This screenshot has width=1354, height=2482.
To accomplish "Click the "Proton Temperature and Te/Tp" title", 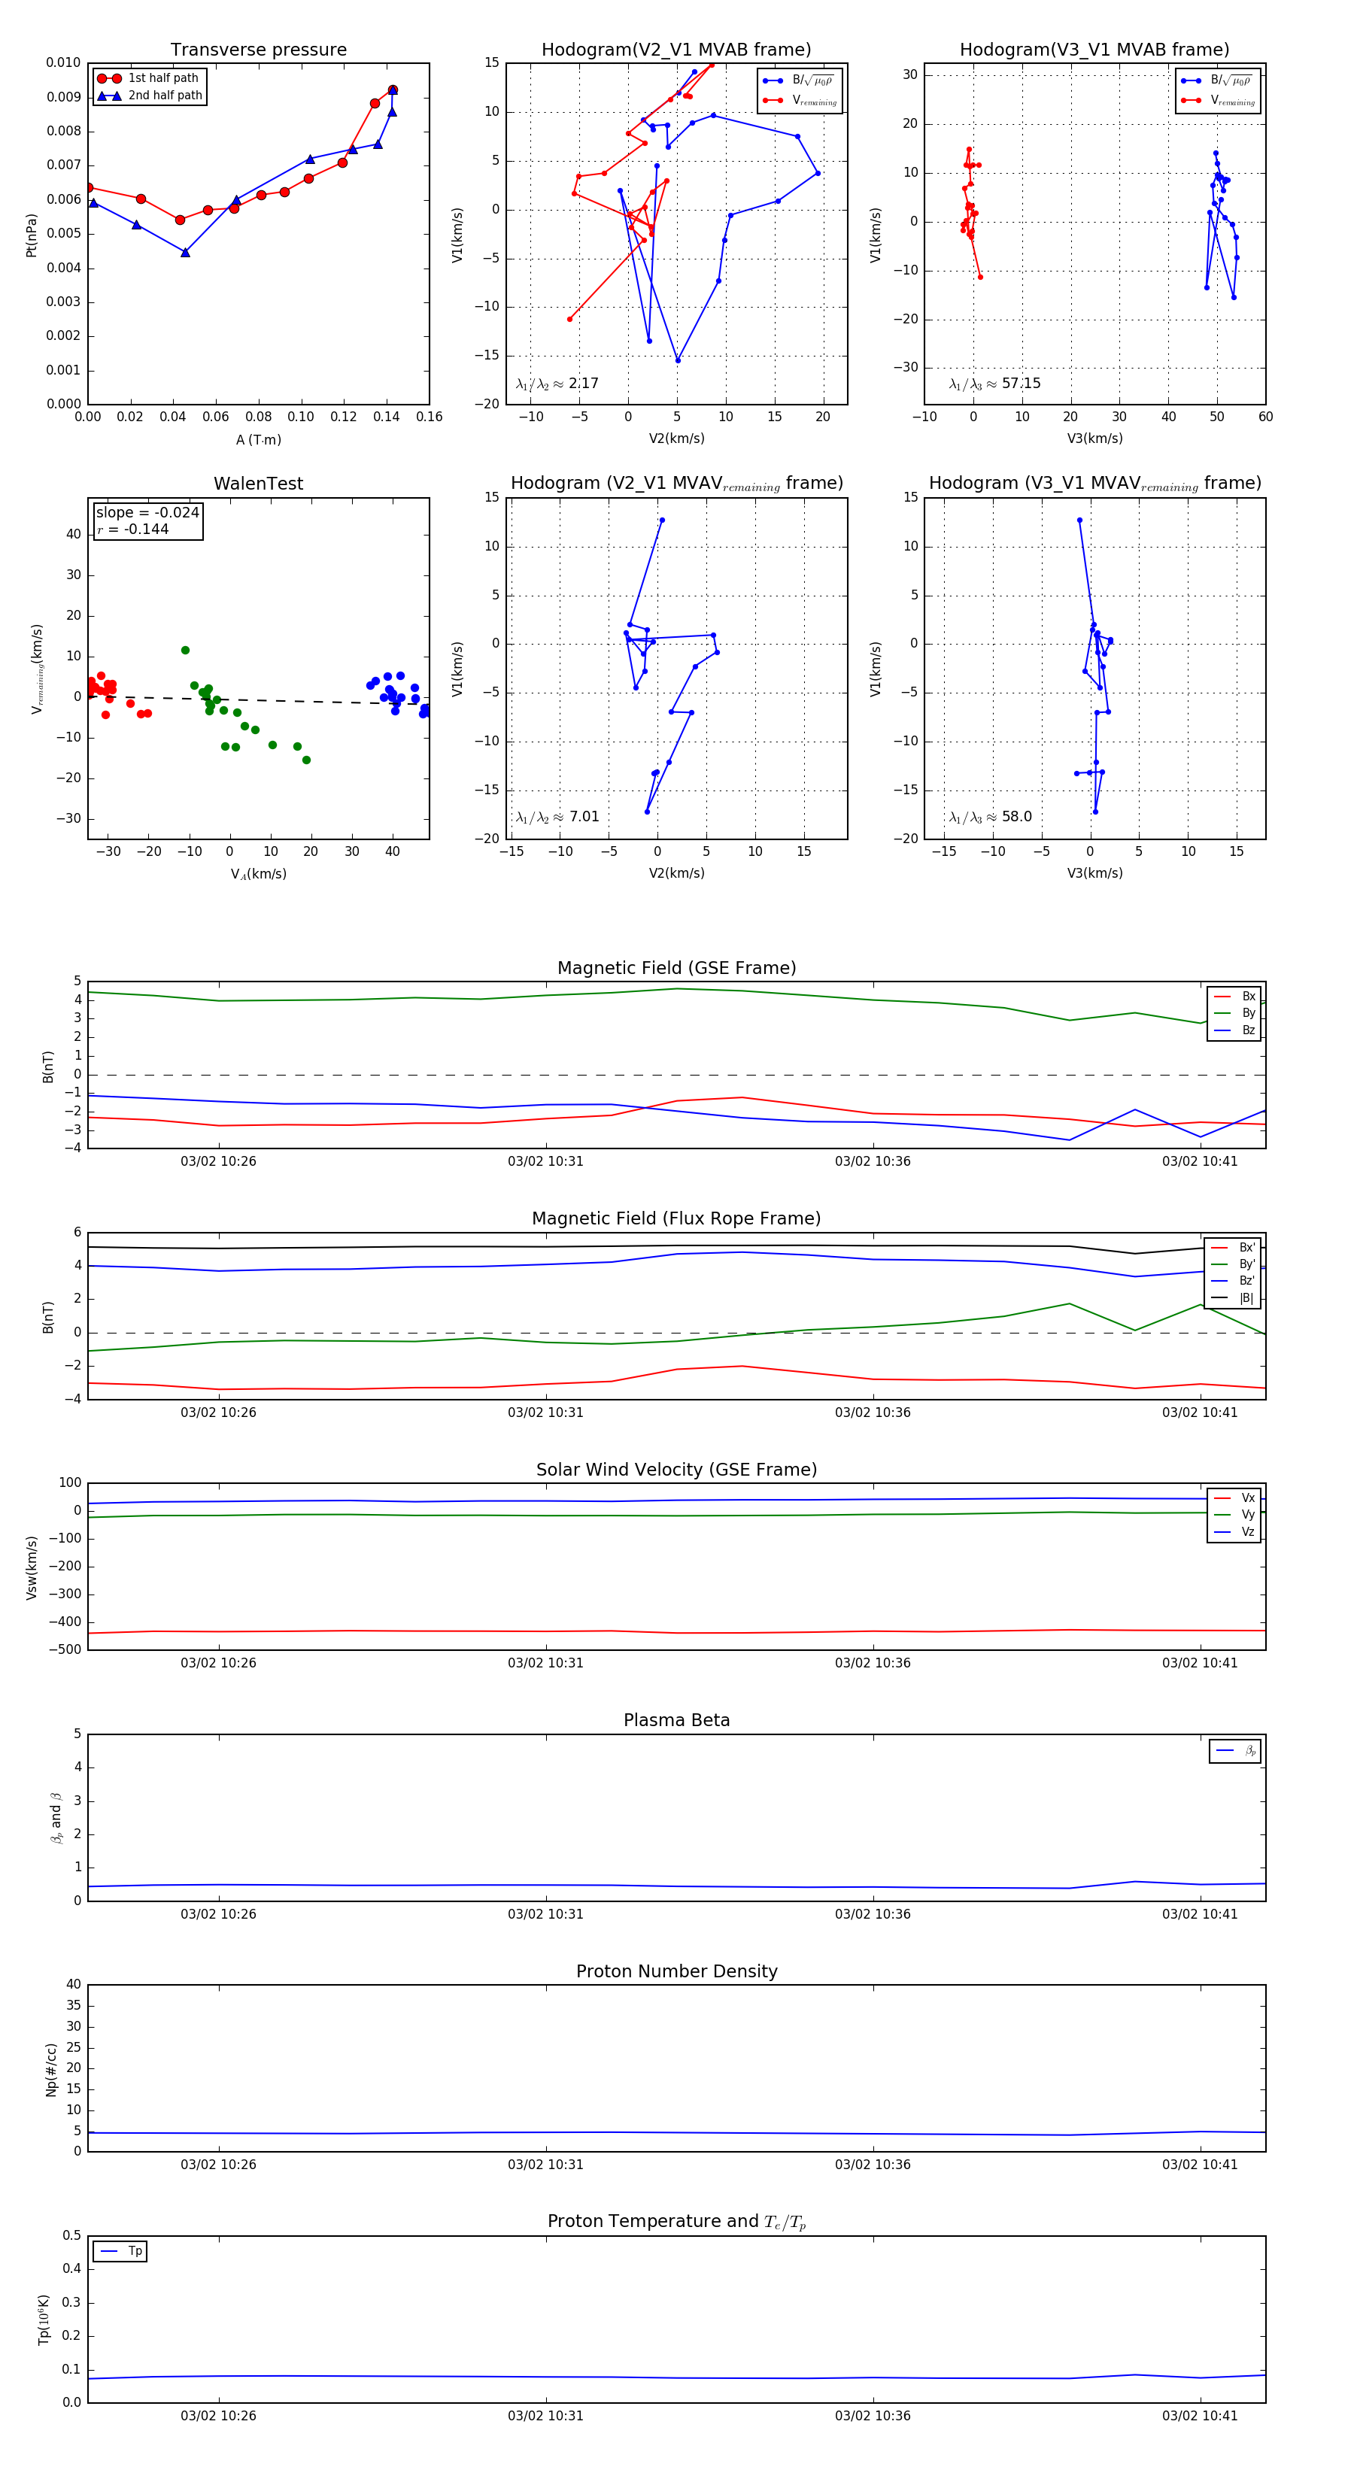I will (x=676, y=2222).
